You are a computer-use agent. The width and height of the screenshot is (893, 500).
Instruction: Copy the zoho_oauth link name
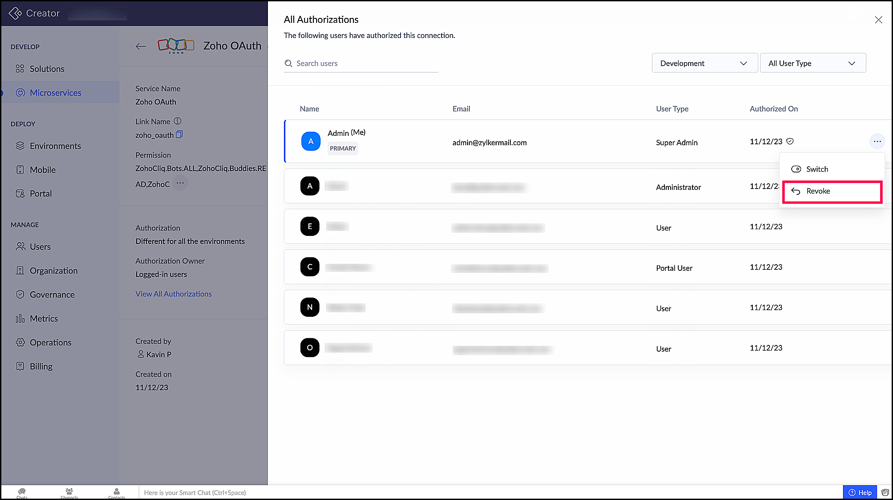point(179,134)
